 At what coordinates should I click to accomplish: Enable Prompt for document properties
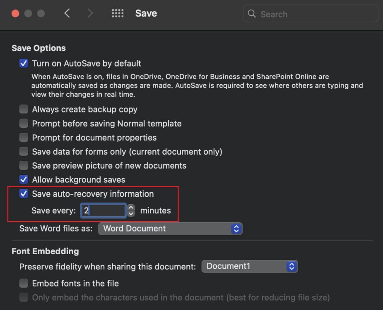tap(24, 137)
